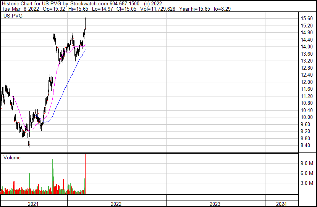Screen dimensions: 317x207
Task: Click the 10.80 price axis label
Action: tap(307, 103)
